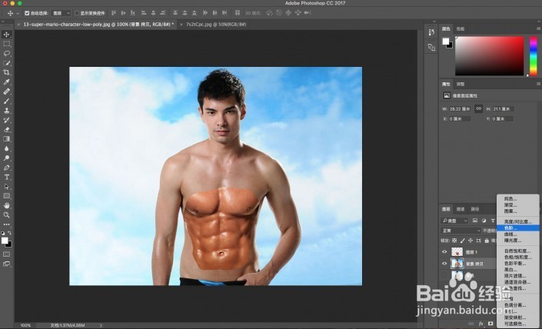Viewport: 542px width, 329px height.
Task: Switch to the 通道 channels tab
Action: tap(461, 209)
